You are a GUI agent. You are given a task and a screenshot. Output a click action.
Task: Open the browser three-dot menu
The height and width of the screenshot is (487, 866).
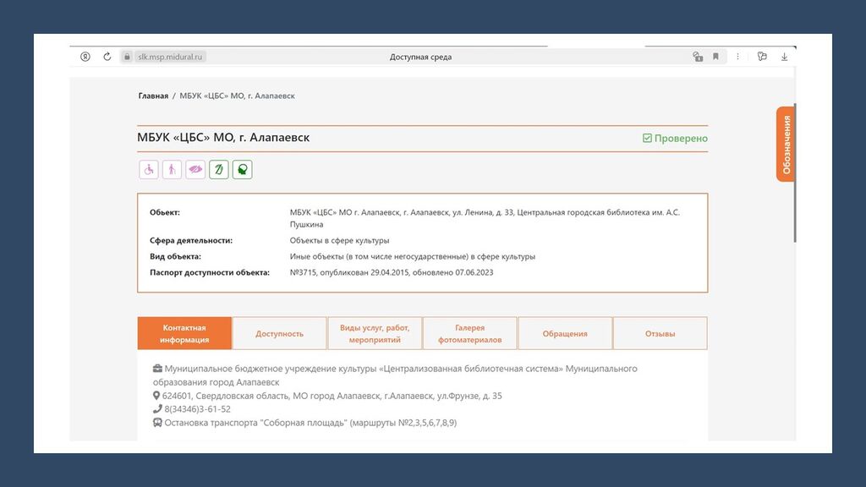(738, 57)
